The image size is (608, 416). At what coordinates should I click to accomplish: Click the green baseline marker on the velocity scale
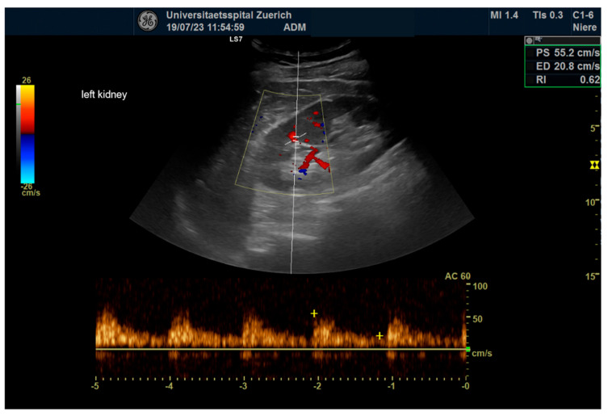tap(468, 349)
